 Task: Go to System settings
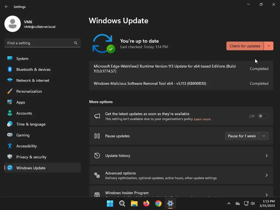(x=43, y=59)
